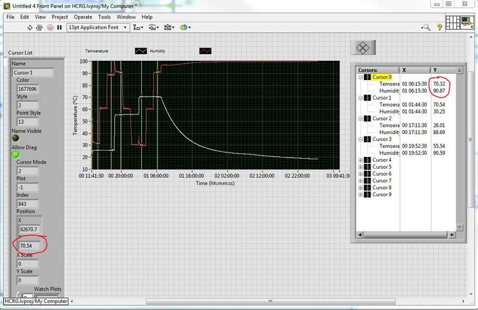Click Position X field showing 92670.7
478x310 pixels.
click(x=29, y=229)
